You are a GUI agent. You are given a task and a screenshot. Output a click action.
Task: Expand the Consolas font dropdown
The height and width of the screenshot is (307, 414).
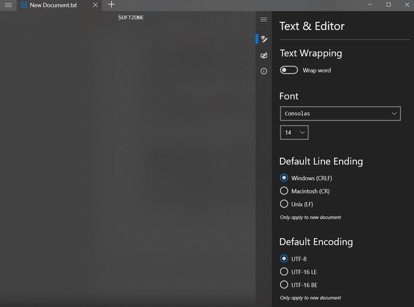tap(340, 114)
